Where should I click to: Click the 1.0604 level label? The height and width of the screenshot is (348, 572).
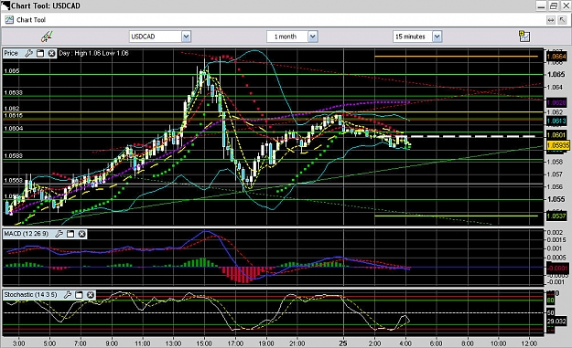pyautogui.click(x=14, y=129)
